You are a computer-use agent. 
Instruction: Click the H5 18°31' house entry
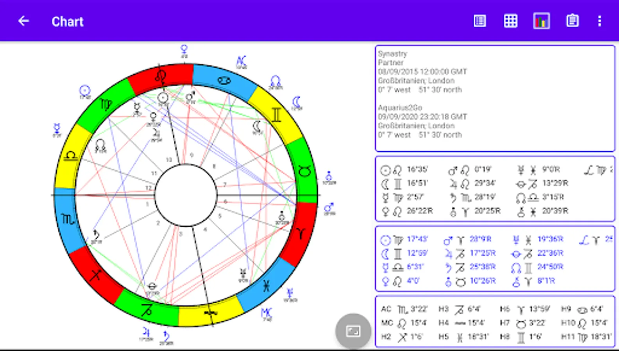coord(463,337)
